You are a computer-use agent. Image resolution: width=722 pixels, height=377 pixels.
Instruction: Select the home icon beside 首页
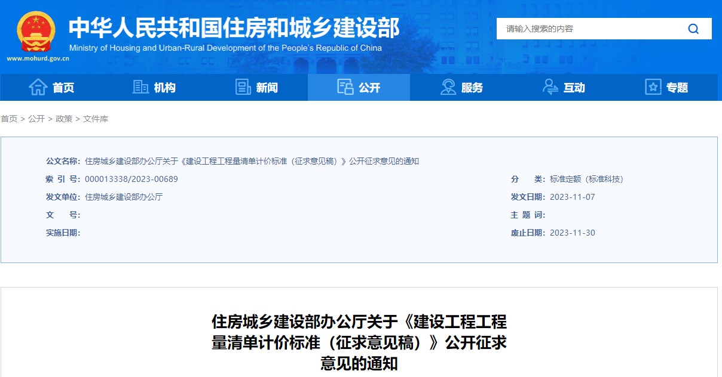(37, 87)
